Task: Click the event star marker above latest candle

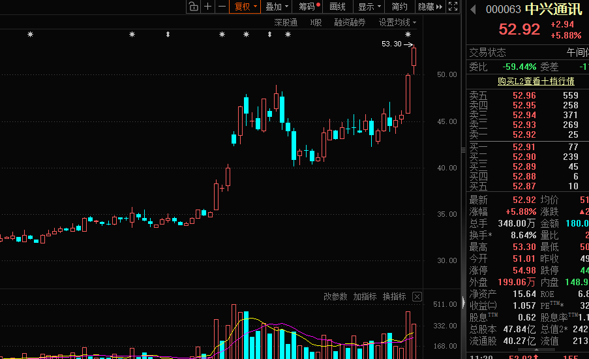Action: pyautogui.click(x=408, y=35)
